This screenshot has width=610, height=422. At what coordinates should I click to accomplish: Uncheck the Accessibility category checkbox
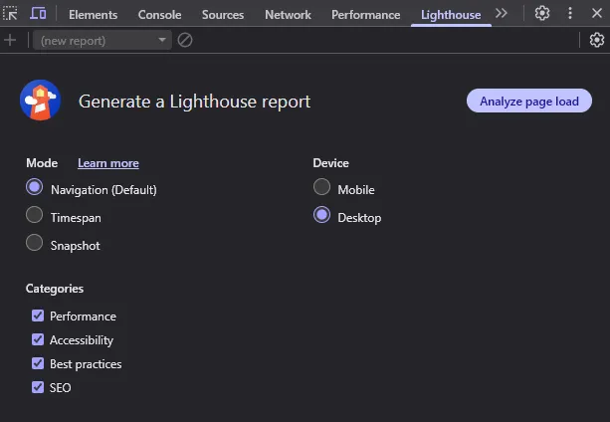pos(38,339)
